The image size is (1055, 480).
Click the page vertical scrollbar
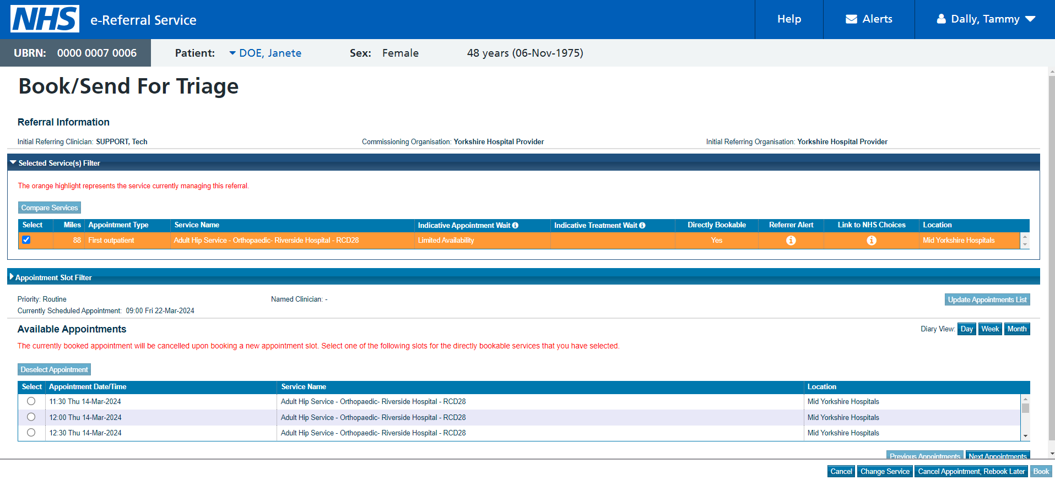(x=1051, y=259)
